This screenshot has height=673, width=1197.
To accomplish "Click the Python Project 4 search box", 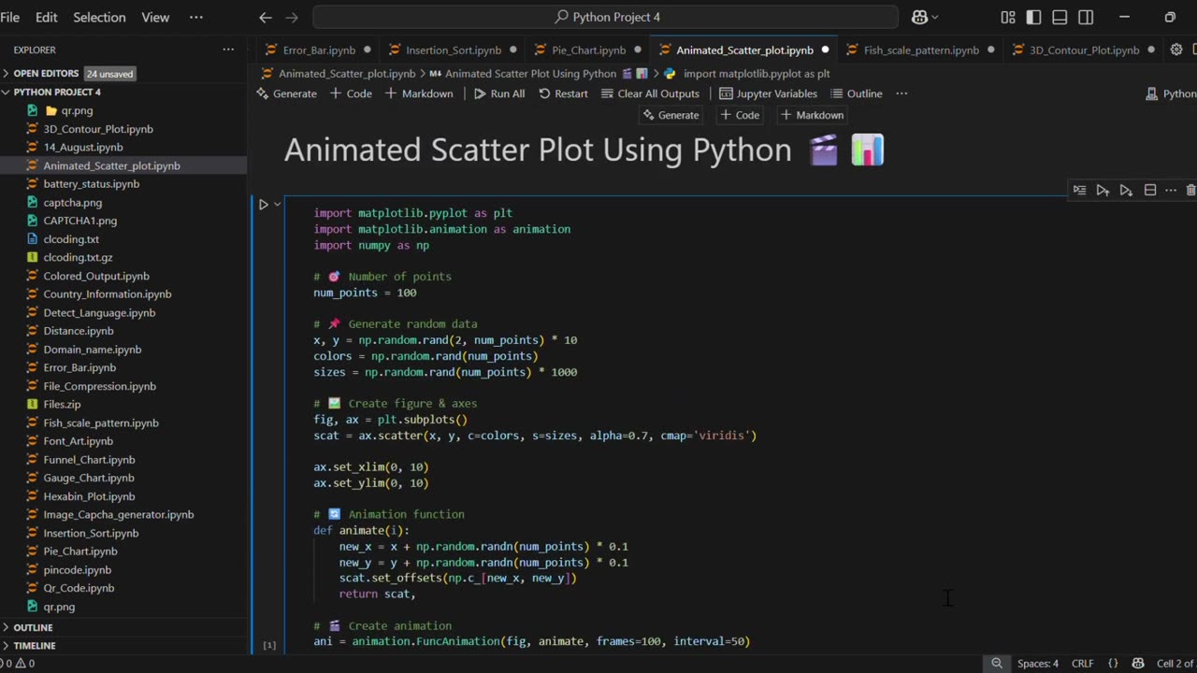I will coord(606,17).
